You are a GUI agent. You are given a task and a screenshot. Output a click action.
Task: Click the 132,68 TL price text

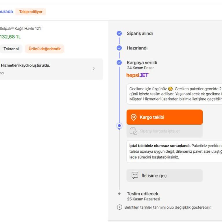[10, 37]
